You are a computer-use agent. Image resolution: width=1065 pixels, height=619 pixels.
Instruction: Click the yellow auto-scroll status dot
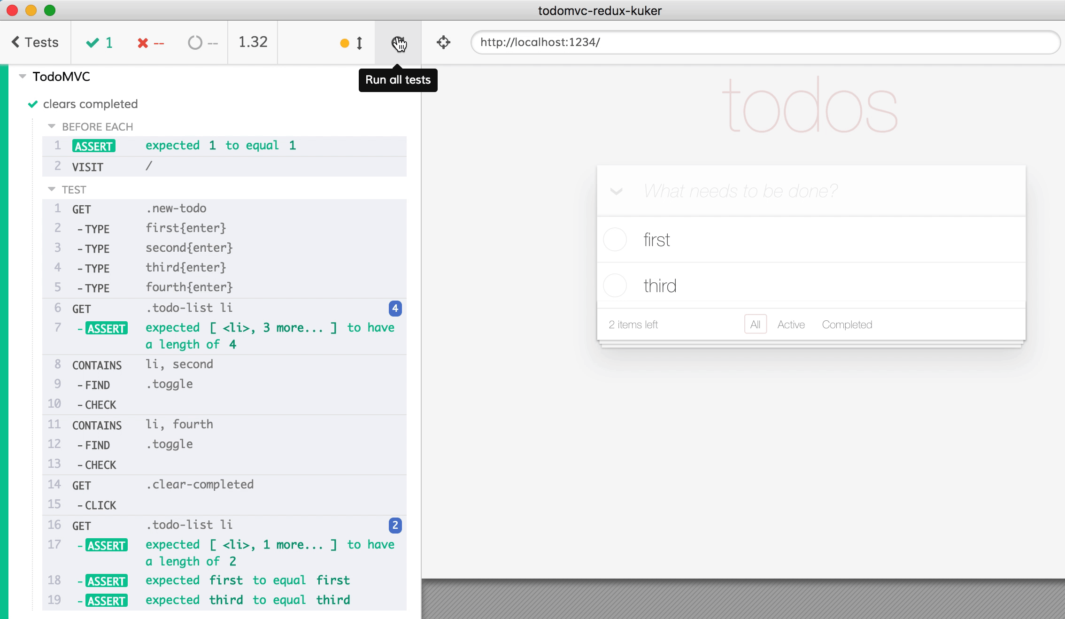[x=344, y=43]
